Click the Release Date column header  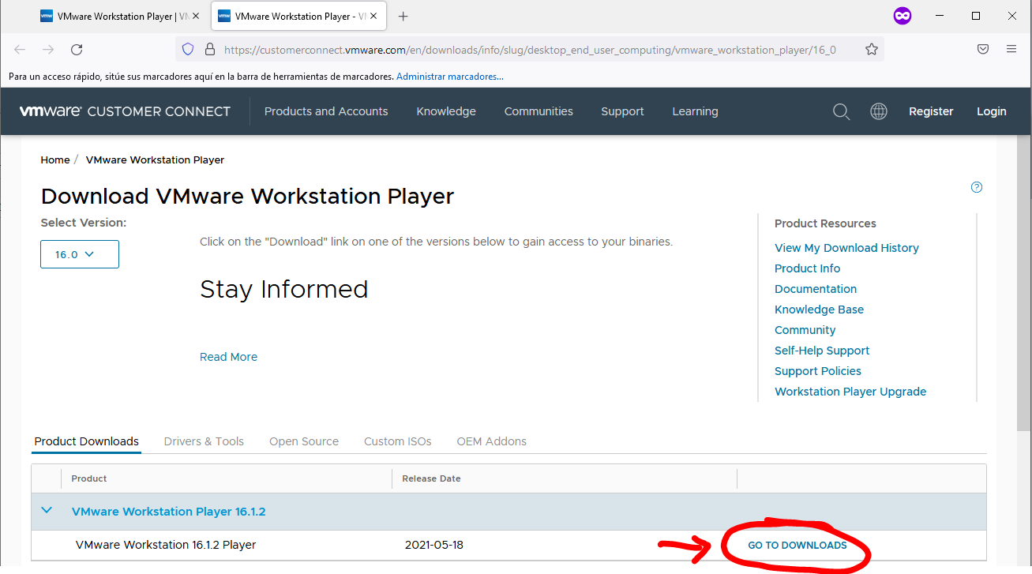pyautogui.click(x=431, y=478)
